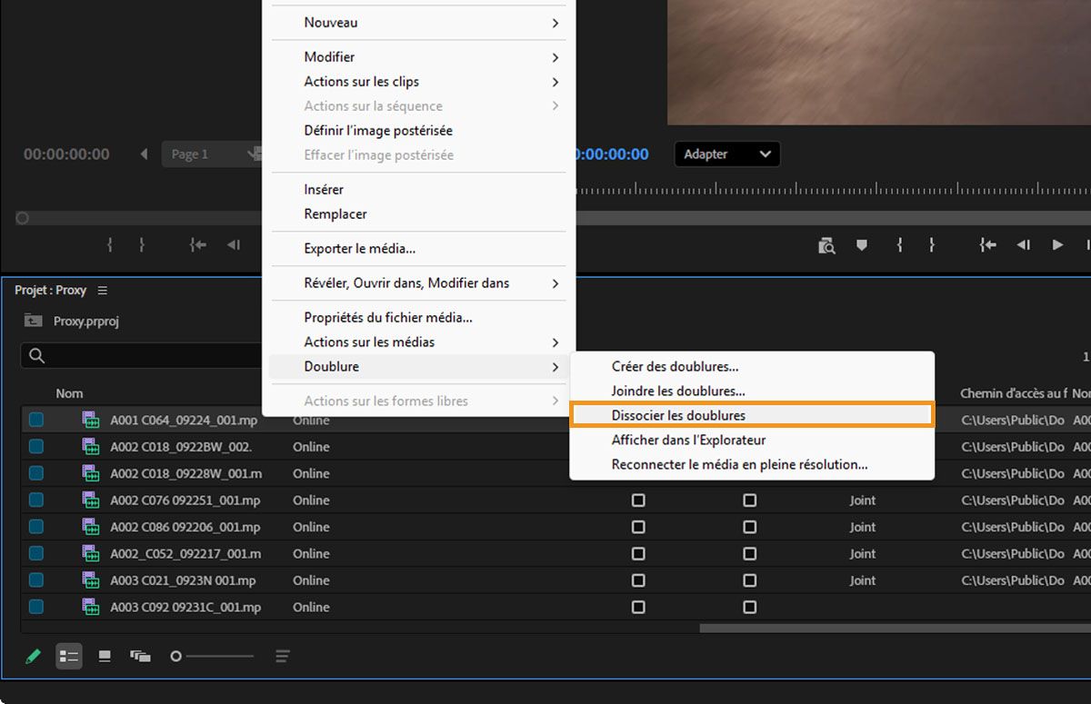Open the Adapter zoom dropdown
This screenshot has height=704, width=1091.
(x=727, y=154)
